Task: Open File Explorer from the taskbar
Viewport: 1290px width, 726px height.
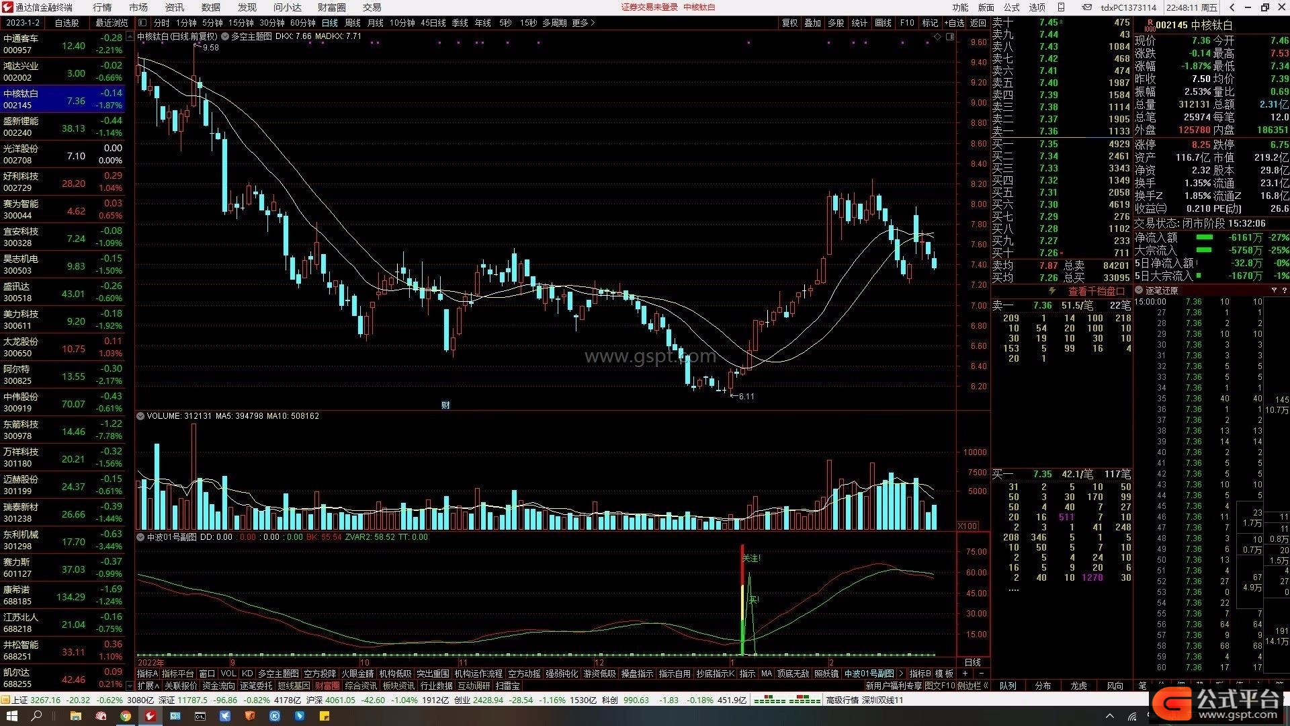Action: pyautogui.click(x=75, y=717)
